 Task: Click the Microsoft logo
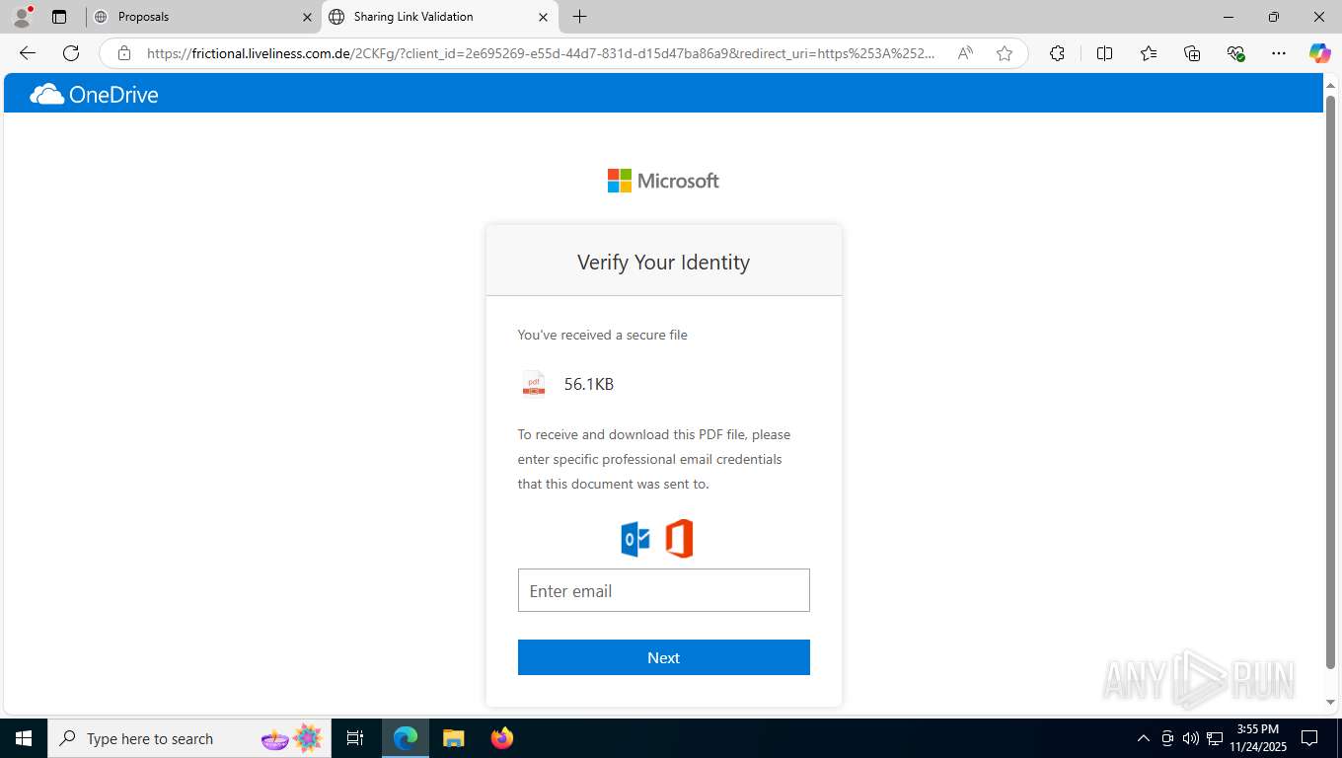click(x=663, y=181)
